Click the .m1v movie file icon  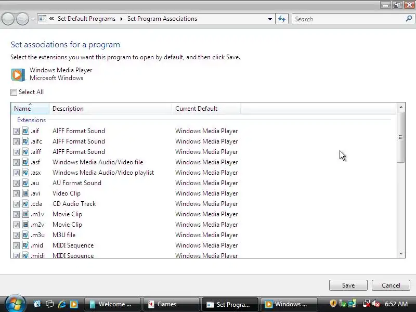(25, 214)
